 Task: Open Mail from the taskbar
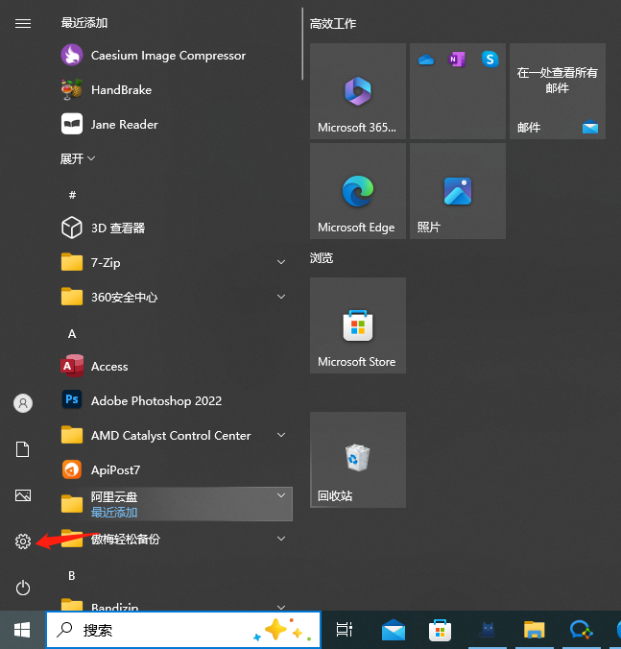[393, 630]
